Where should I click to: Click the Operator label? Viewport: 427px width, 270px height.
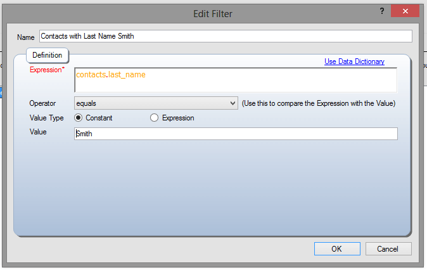tap(43, 103)
